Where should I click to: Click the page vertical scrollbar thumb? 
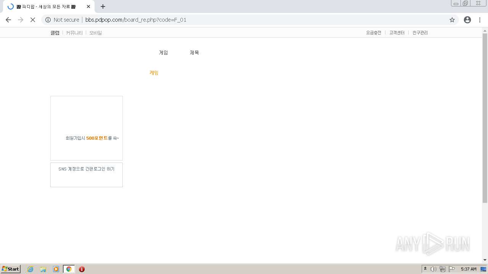[485, 118]
